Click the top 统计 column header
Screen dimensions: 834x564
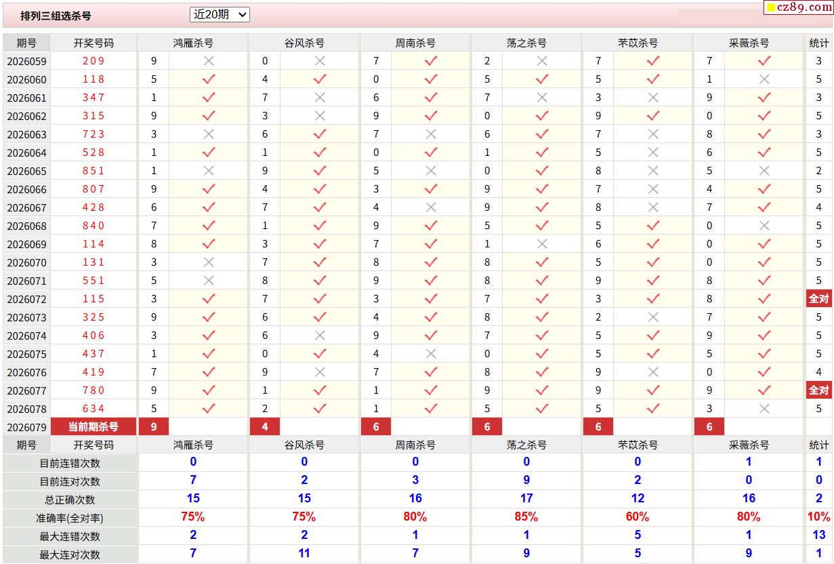tap(818, 43)
